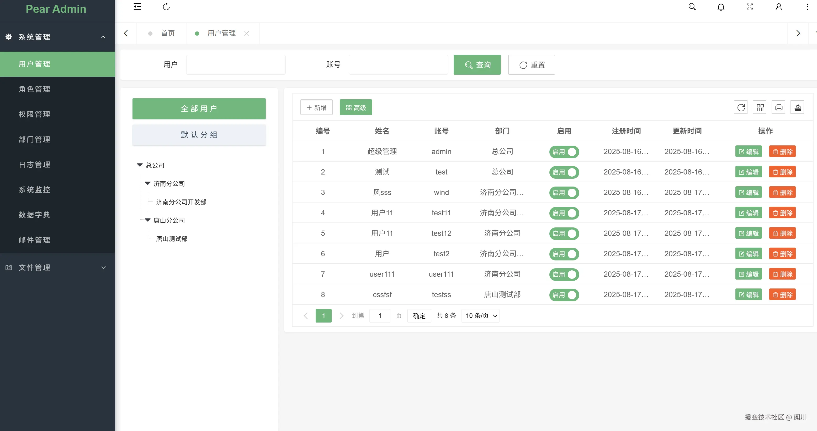This screenshot has width=817, height=431.
Task: Click the 查询 search button
Action: coord(477,65)
